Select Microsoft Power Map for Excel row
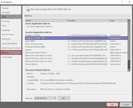This screenshot has width=133, height=108. pos(76,55)
